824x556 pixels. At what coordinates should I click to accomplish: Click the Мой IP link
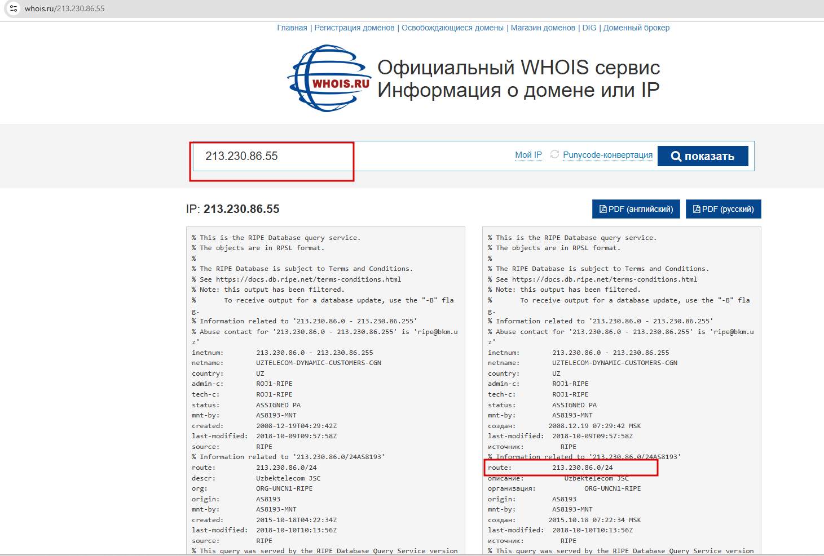tap(528, 155)
